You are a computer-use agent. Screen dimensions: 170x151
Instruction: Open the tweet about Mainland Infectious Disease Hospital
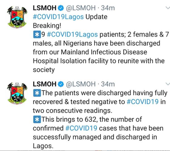pos(101,52)
